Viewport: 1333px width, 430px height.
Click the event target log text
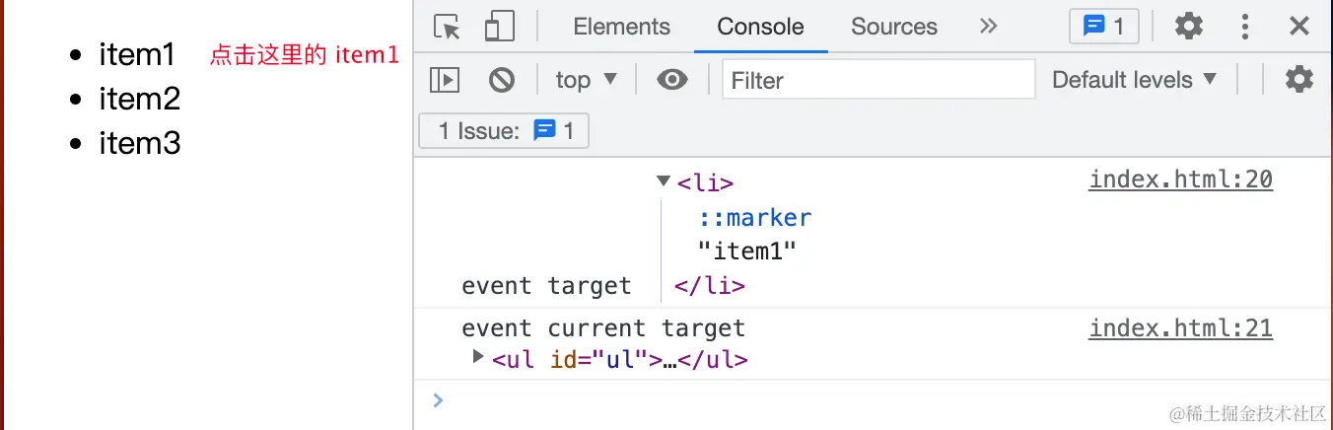[x=546, y=286]
